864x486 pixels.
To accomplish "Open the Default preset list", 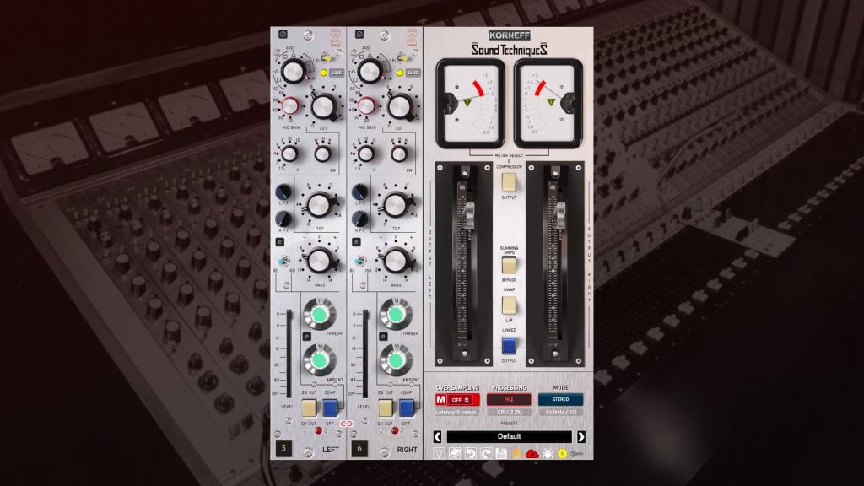I will 509,436.
